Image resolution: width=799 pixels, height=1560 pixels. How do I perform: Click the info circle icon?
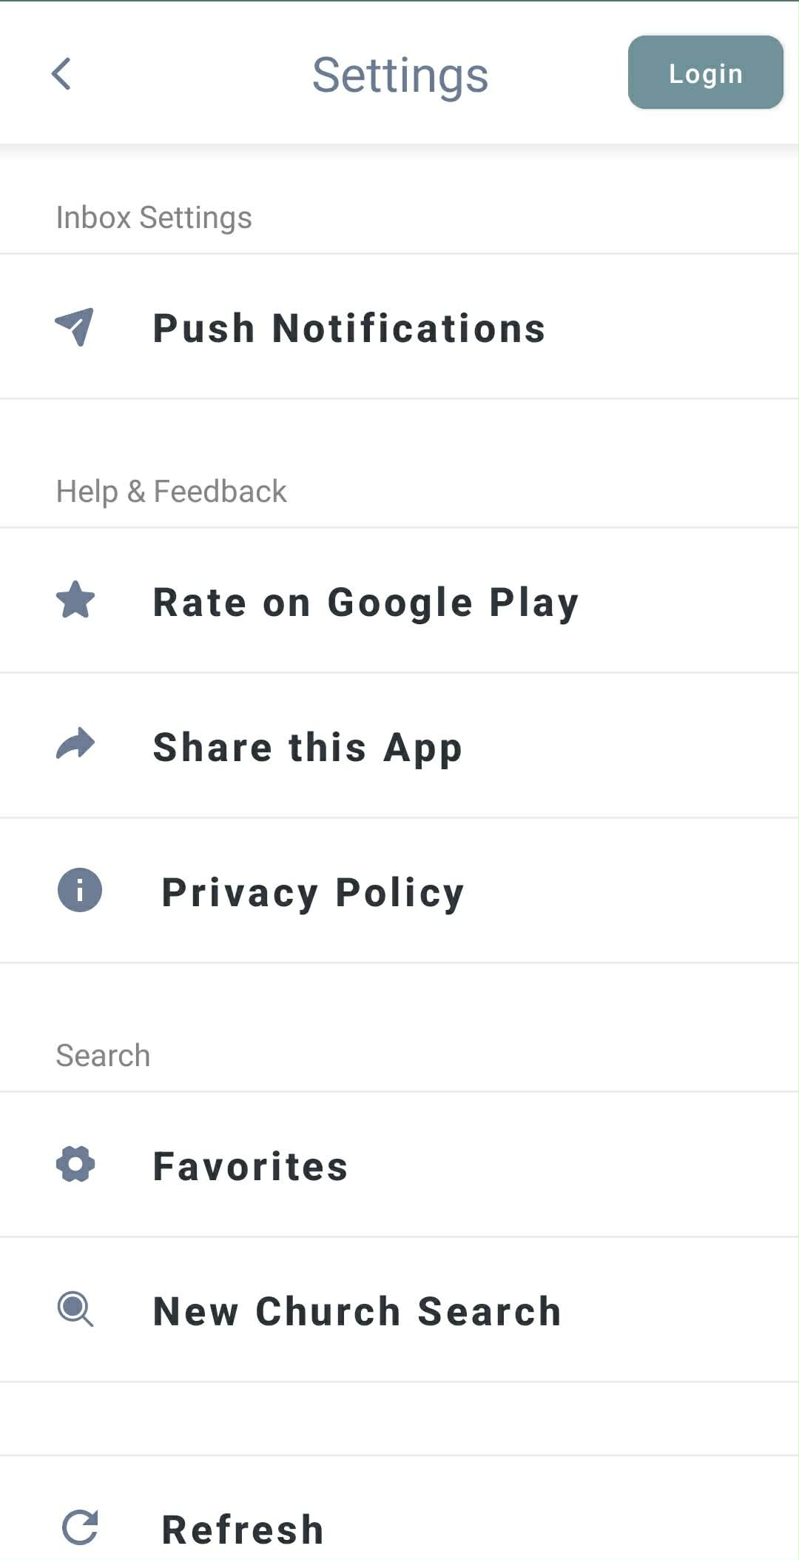pos(79,889)
